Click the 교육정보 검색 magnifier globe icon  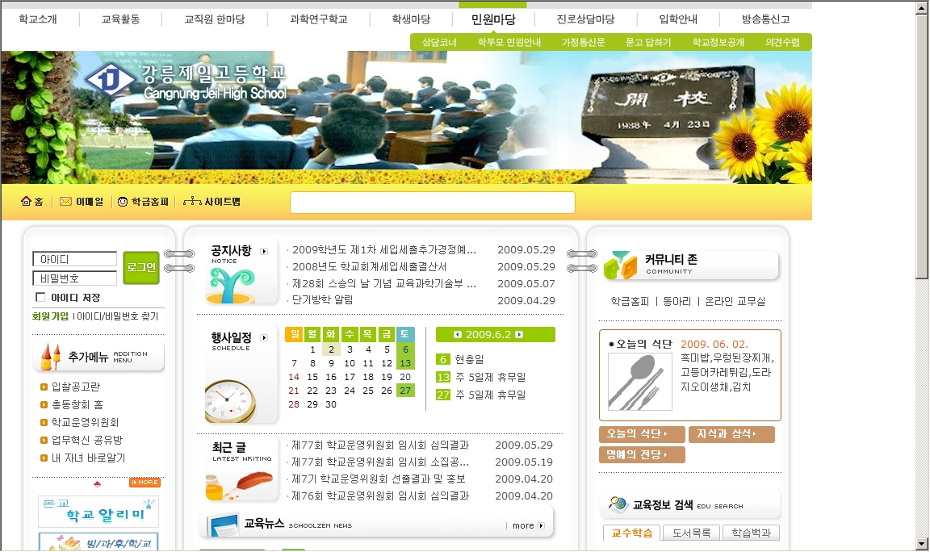pyautogui.click(x=618, y=505)
